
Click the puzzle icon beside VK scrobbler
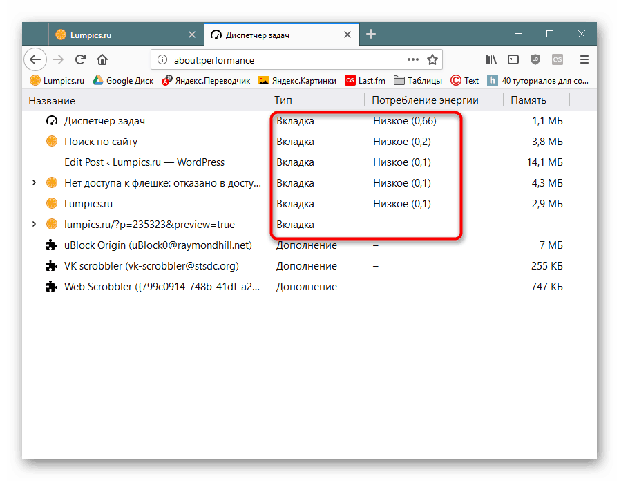[x=52, y=266]
